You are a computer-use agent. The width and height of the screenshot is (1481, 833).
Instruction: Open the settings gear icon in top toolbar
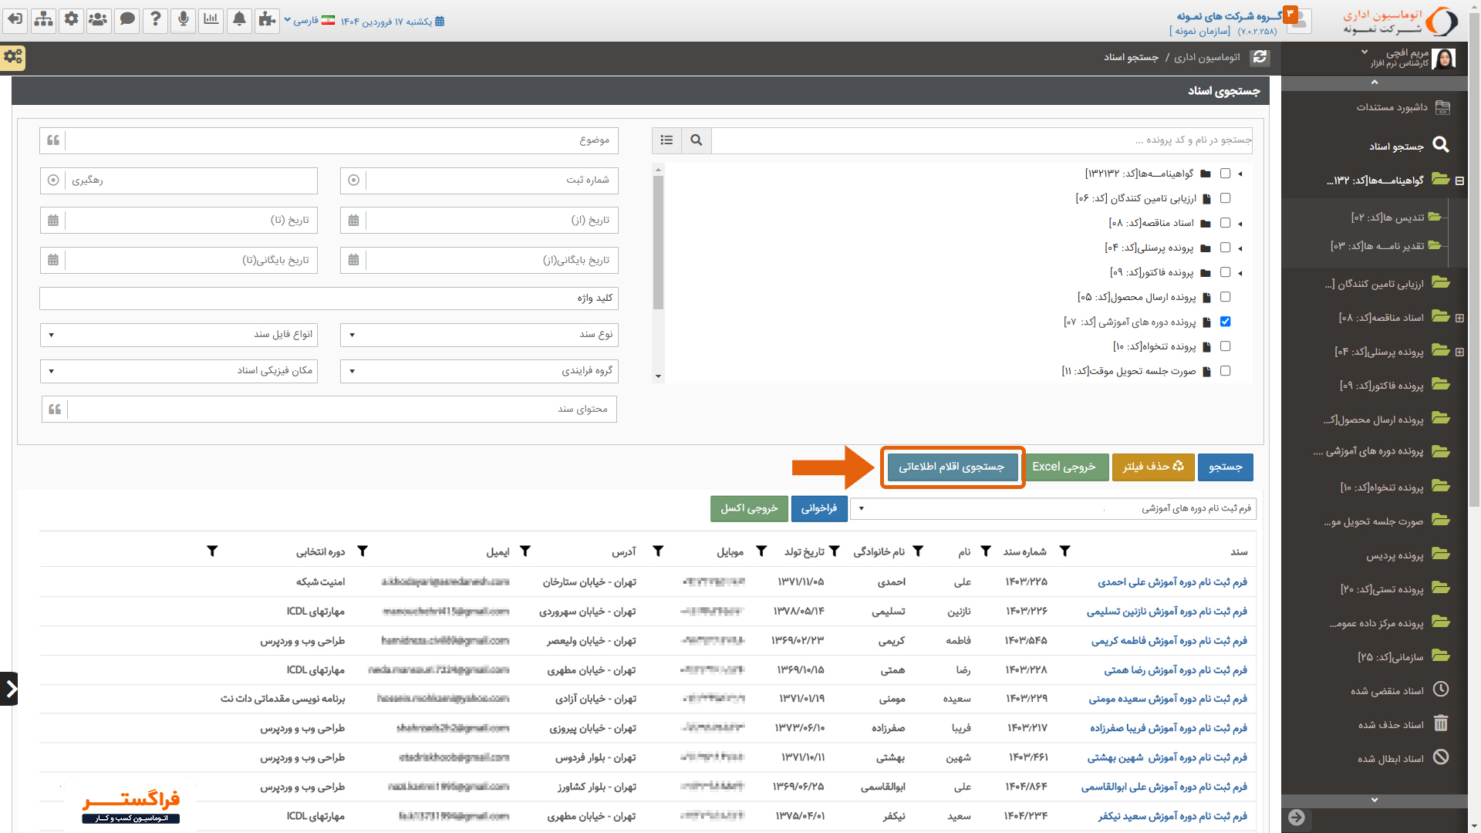point(71,21)
